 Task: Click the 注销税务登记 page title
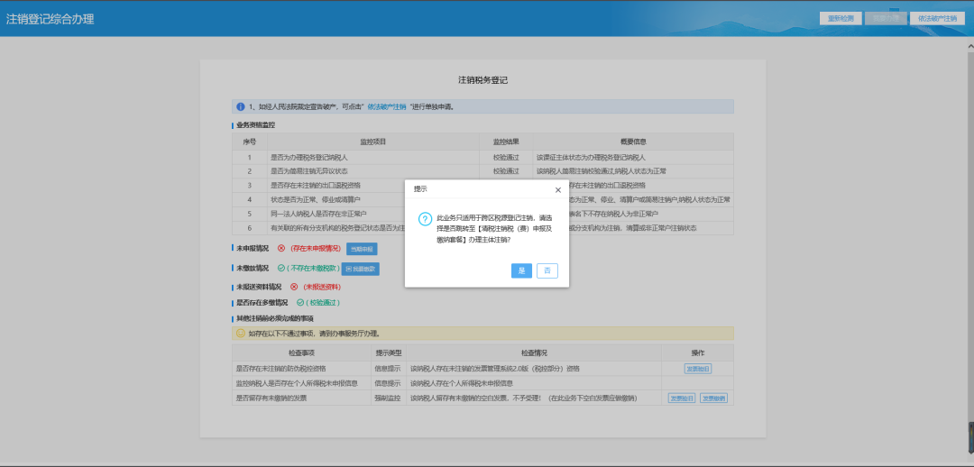[483, 80]
